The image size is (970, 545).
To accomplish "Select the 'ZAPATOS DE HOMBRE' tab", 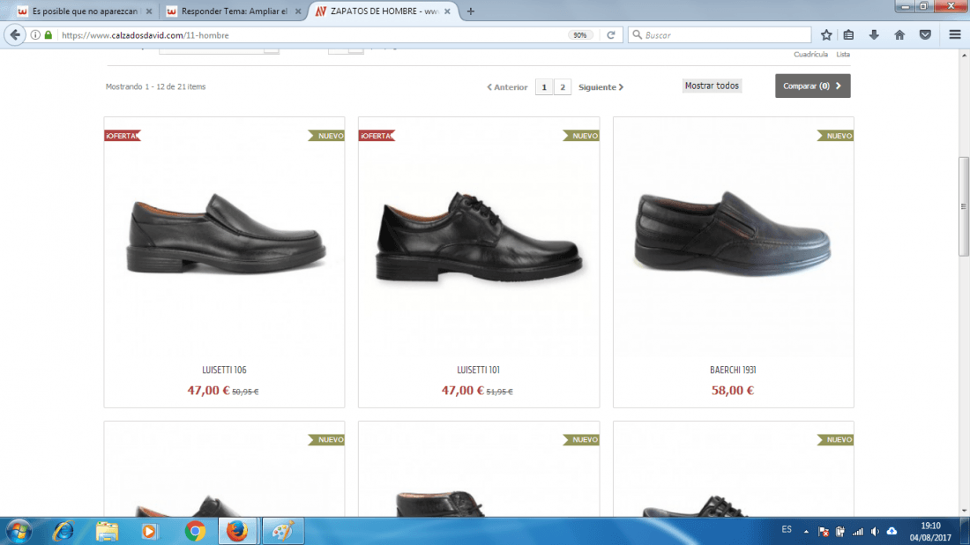I will click(384, 11).
